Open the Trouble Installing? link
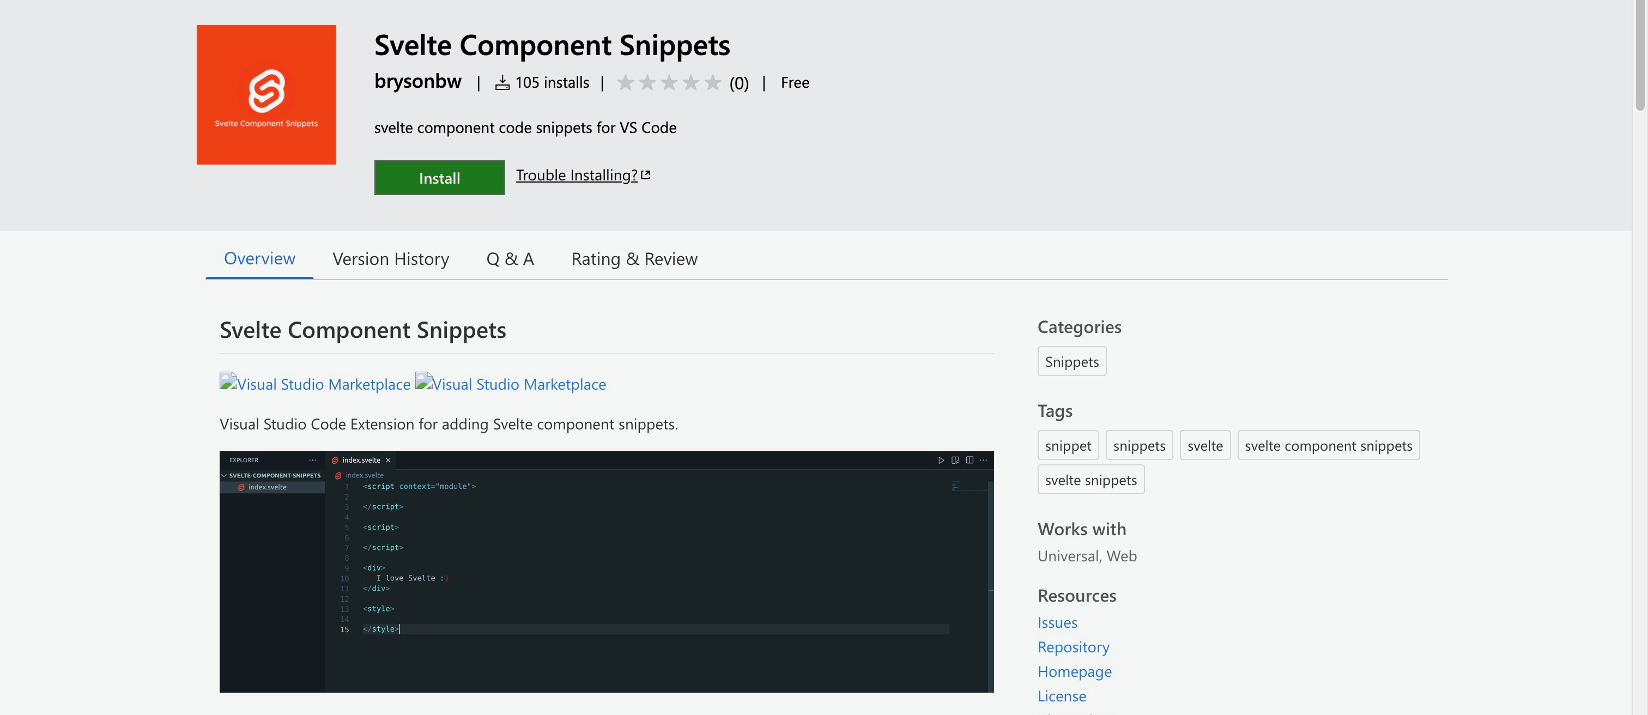The height and width of the screenshot is (715, 1648). tap(577, 174)
